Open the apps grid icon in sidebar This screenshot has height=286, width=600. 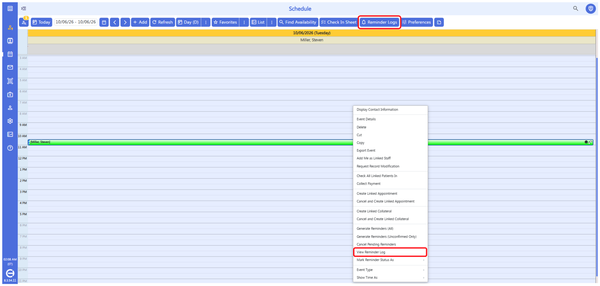tap(10, 8)
